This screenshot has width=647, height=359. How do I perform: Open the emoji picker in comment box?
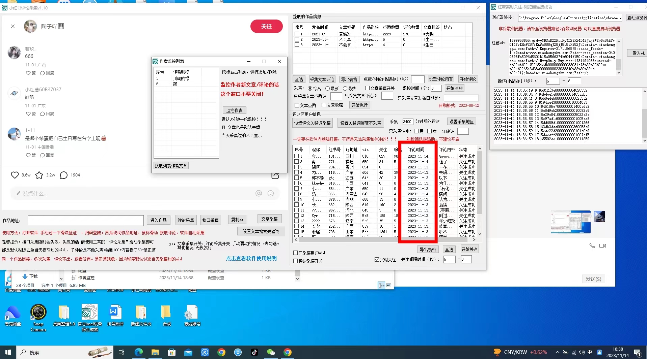pos(271,193)
